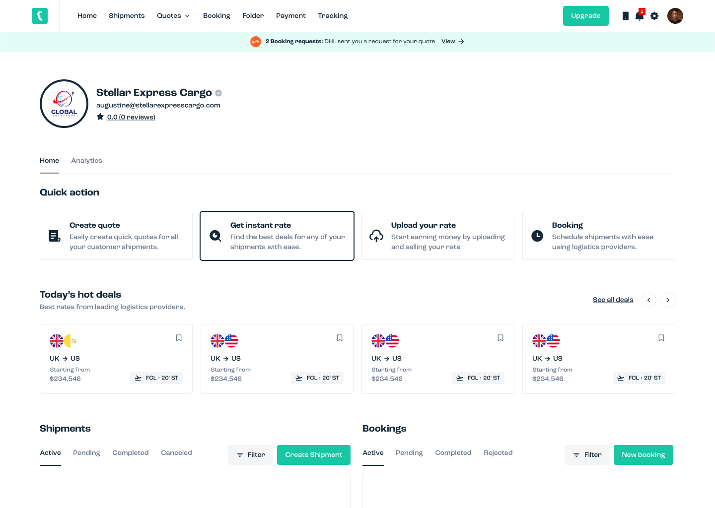Viewport: 715px width, 508px height.
Task: Toggle the verified badge next to Stellar Express Cargo
Action: tap(218, 93)
